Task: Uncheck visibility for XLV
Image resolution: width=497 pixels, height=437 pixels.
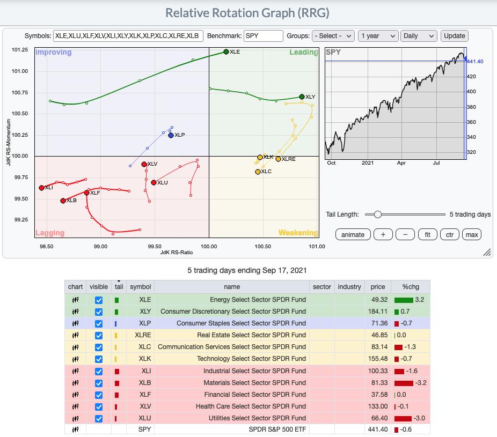Action: pos(99,406)
